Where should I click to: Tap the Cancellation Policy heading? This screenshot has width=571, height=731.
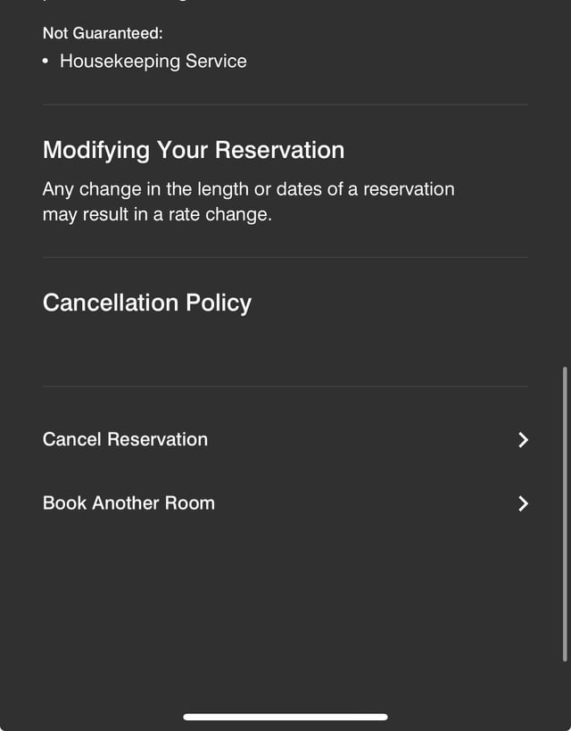(147, 303)
